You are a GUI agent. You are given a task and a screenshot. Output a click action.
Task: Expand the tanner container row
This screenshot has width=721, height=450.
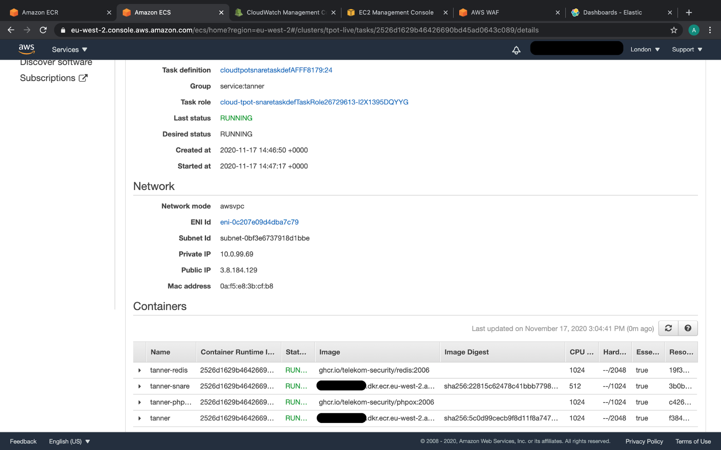click(x=140, y=418)
